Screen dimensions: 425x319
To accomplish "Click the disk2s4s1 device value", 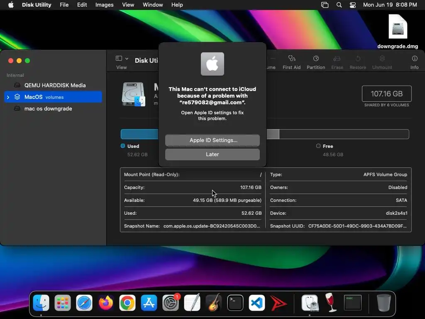I will (396, 213).
